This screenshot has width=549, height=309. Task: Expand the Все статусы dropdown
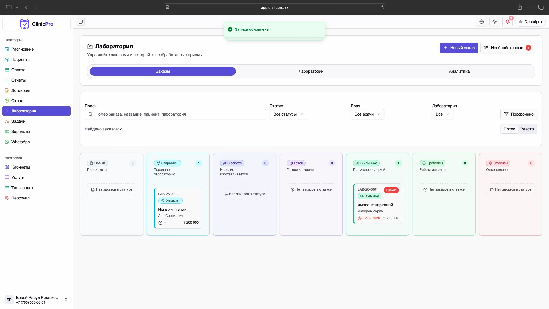pos(288,114)
